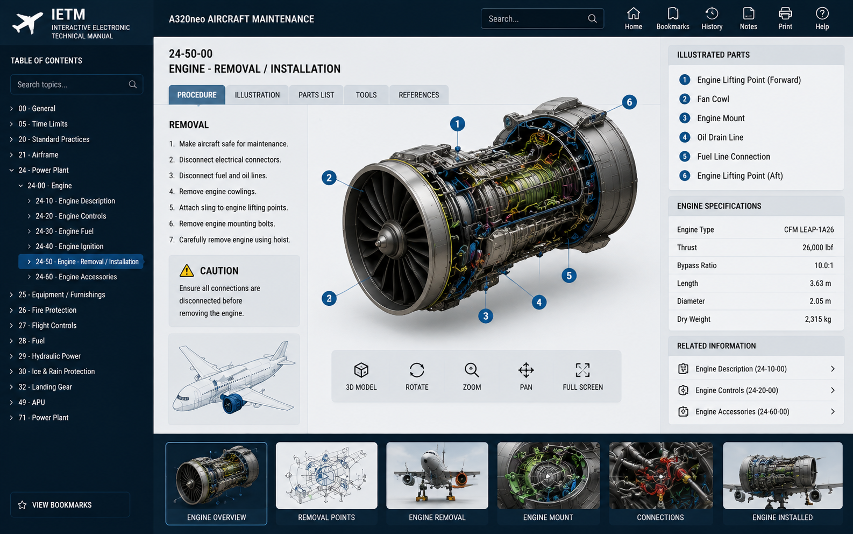This screenshot has height=534, width=853.
Task: Select the CONNECTIONS thumbnail
Action: pyautogui.click(x=660, y=483)
